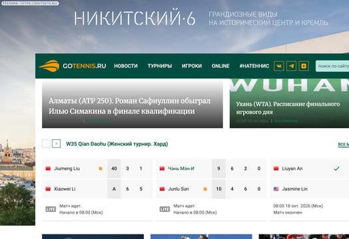Image resolution: width=349 pixels, height=239 pixels.
Task: Click the next match arrow
Action: pyautogui.click(x=57, y=143)
